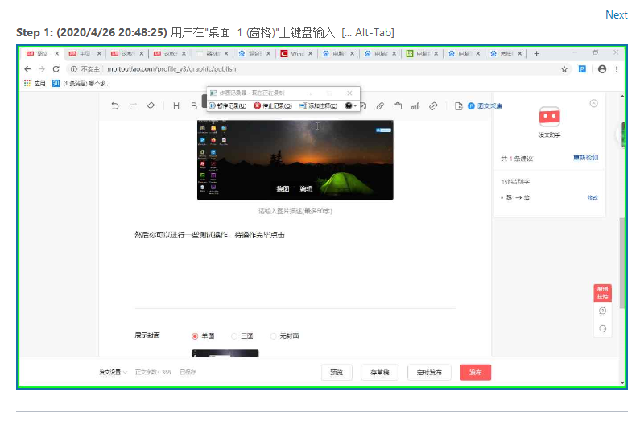Go back with the browser back arrow
The image size is (640, 421).
[27, 69]
